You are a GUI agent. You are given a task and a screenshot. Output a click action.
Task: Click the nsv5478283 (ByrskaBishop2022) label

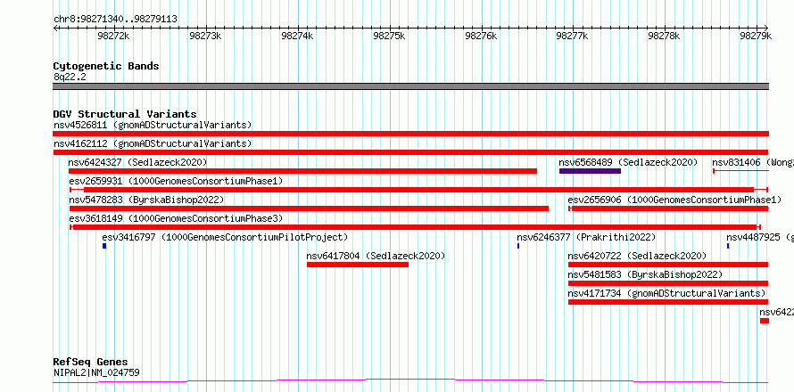[146, 200]
